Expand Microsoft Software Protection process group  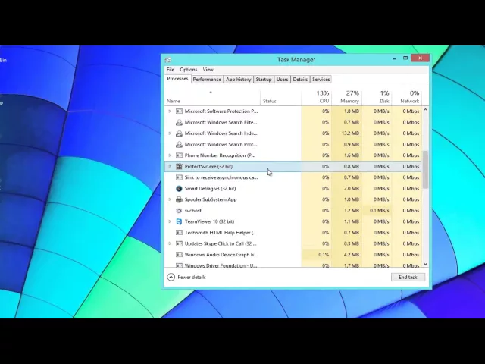click(x=170, y=111)
